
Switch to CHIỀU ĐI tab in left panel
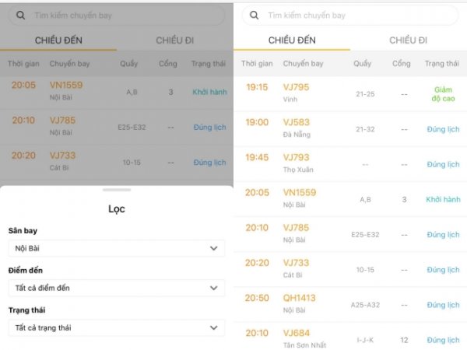tap(174, 40)
